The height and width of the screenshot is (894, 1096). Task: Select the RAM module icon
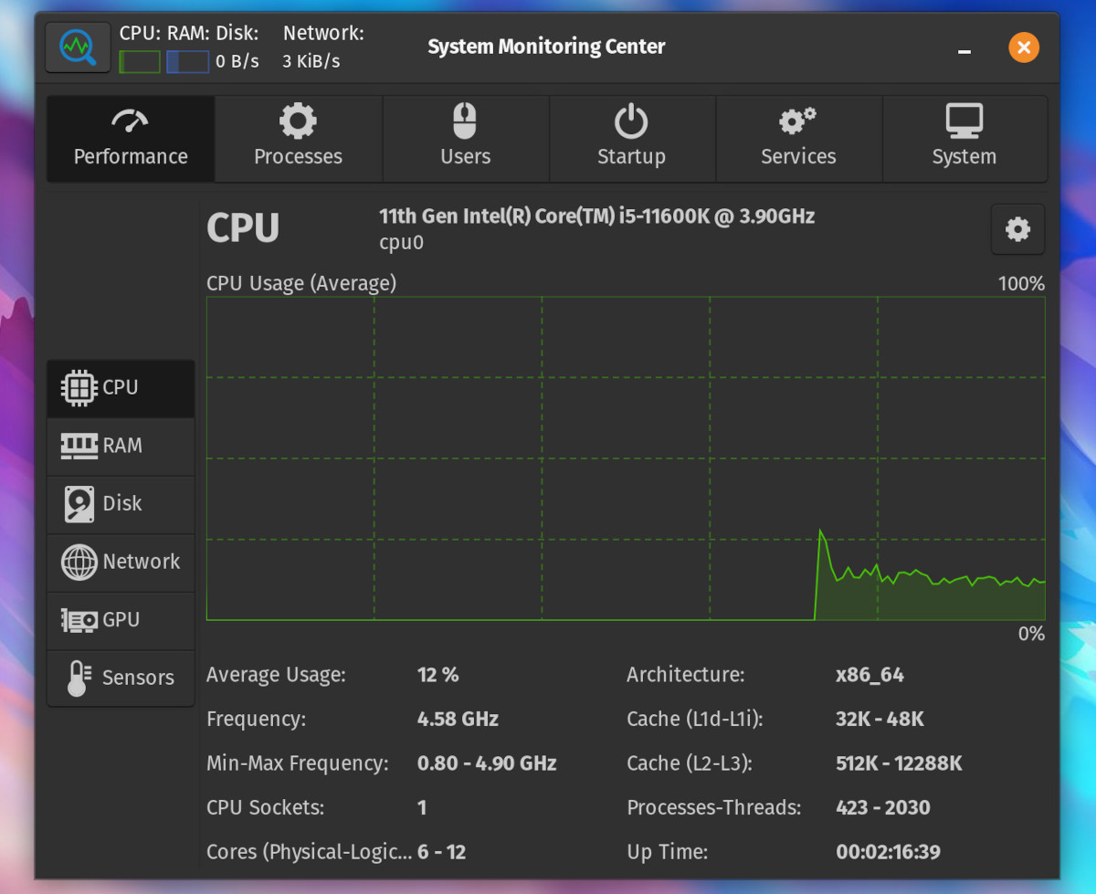pyautogui.click(x=79, y=446)
